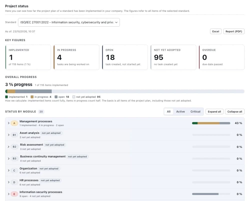Click the module B1 badge icon
251x201 pixels.
click(14, 135)
